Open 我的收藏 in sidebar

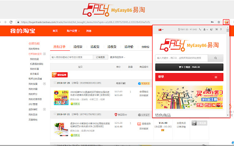pos(33,89)
